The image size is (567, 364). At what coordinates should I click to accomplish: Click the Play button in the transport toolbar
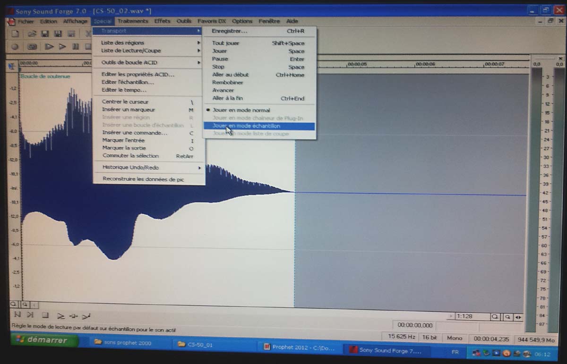[x=62, y=47]
